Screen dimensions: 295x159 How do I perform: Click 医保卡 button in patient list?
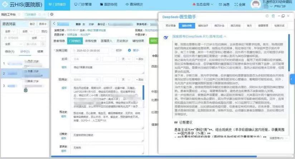tap(43, 24)
